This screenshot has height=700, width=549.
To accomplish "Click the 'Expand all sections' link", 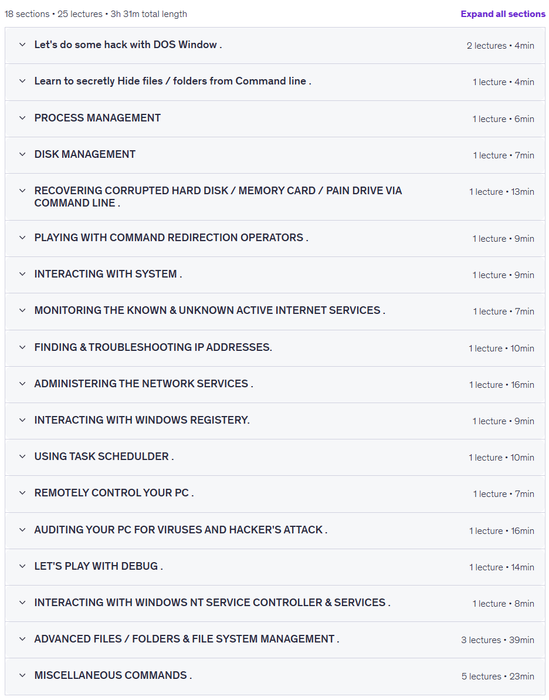I will point(503,14).
